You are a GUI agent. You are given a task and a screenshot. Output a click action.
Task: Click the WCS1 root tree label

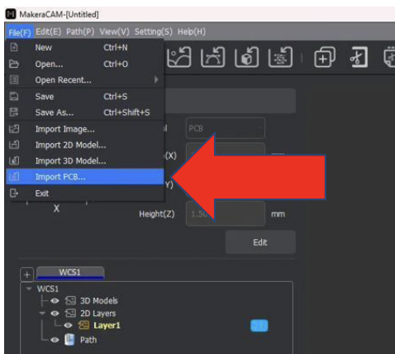48,289
